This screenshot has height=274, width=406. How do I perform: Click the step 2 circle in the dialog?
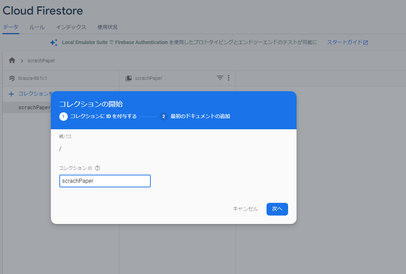click(x=163, y=116)
